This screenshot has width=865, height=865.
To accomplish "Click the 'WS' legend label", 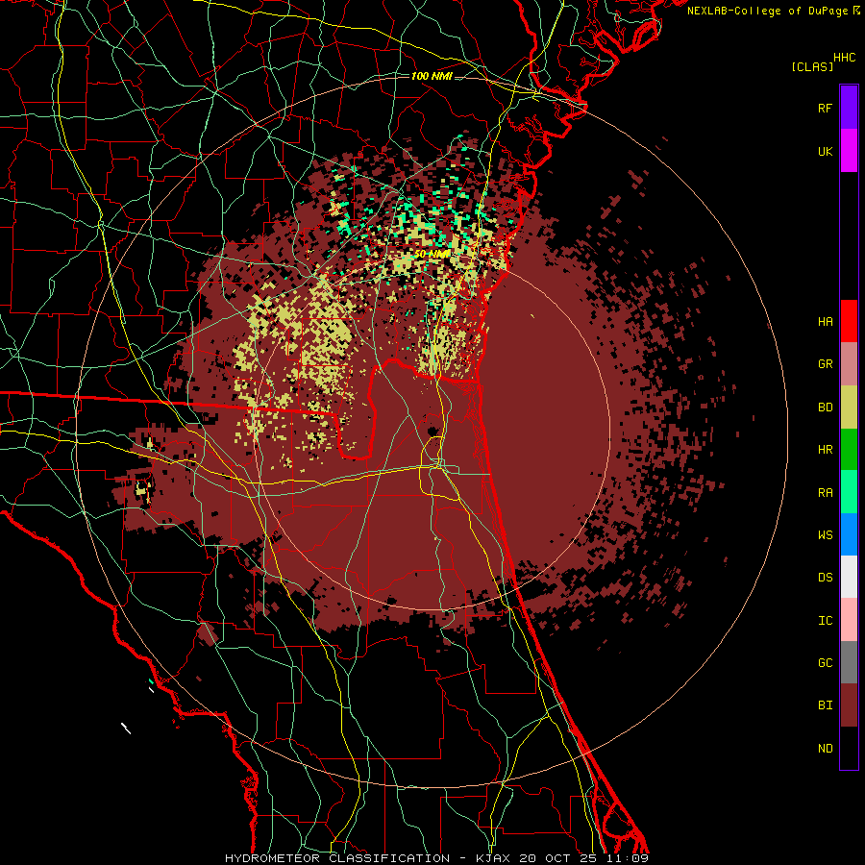I will [x=826, y=535].
